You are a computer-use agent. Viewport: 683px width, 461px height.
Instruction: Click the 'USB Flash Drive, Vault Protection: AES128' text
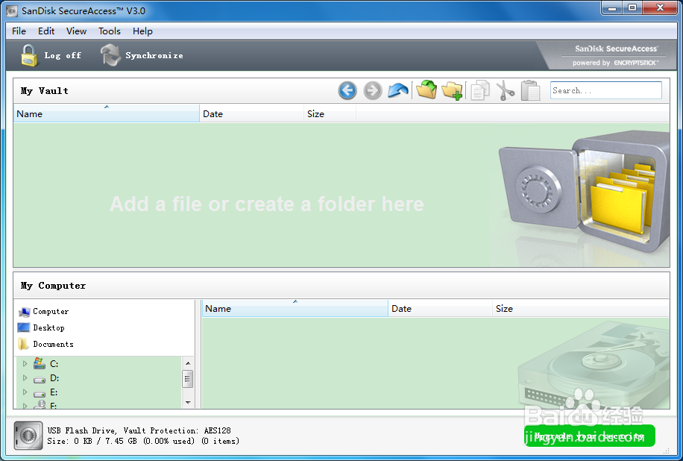point(139,430)
